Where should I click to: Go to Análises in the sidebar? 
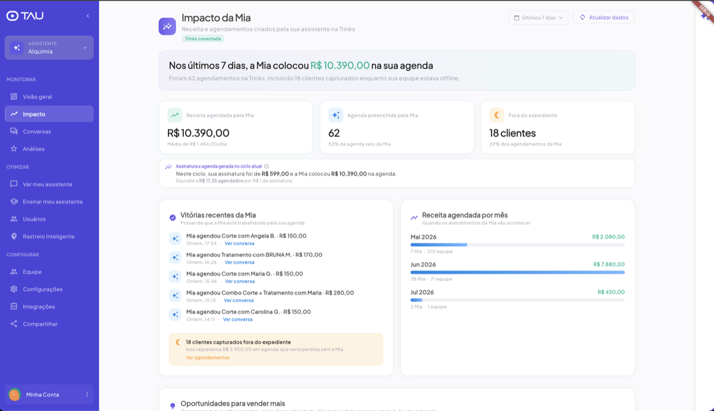click(49, 149)
